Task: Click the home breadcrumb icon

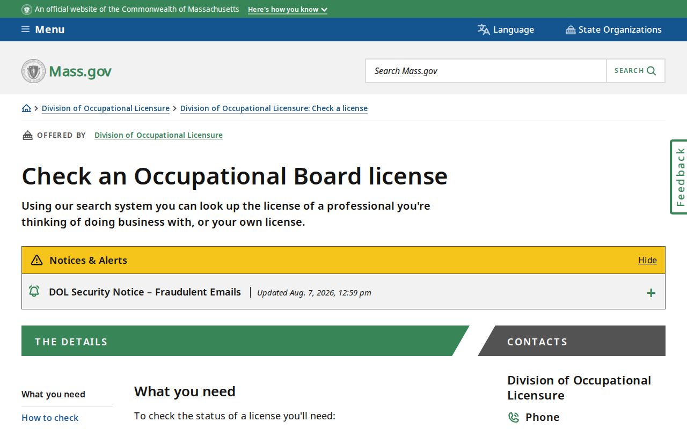Action: pyautogui.click(x=26, y=108)
